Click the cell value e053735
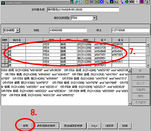Viewport: 151px width, 131px height. [x=100, y=48]
